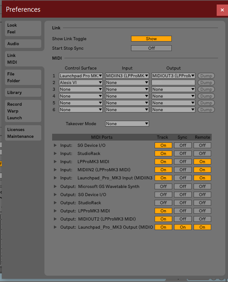Close the Preferences window
This screenshot has width=228, height=282.
(x=222, y=10)
